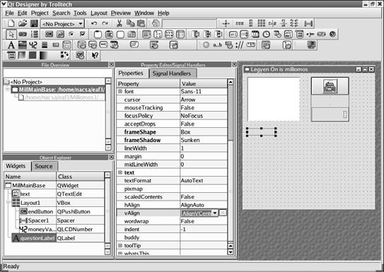Select the OK PushButton widget tool
The image size is (384, 272).
(x=49, y=34)
